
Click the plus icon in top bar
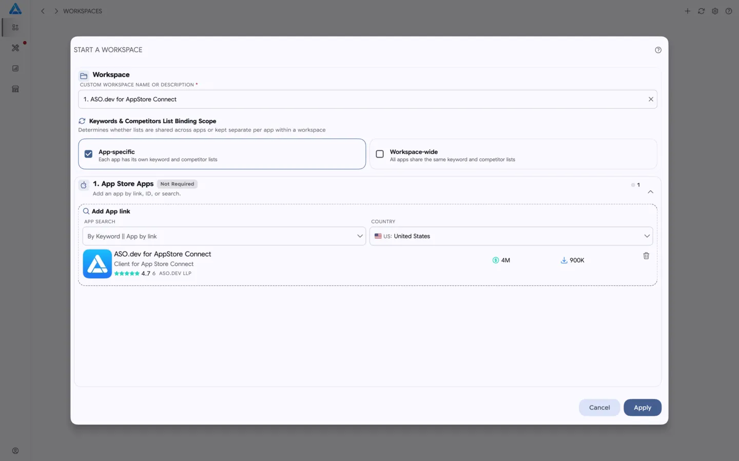pos(687,11)
